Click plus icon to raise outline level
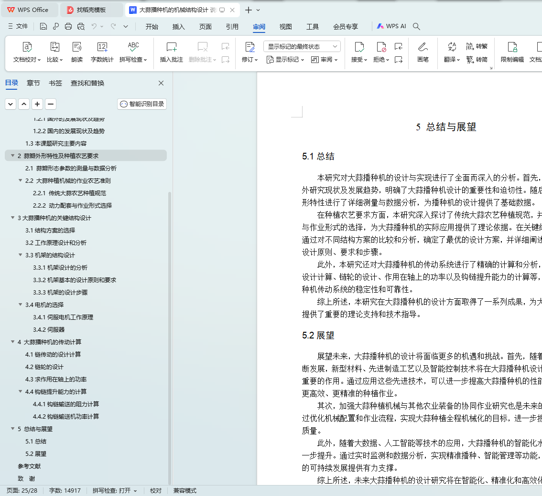Screen dimensions: 542x496 click(x=37, y=104)
